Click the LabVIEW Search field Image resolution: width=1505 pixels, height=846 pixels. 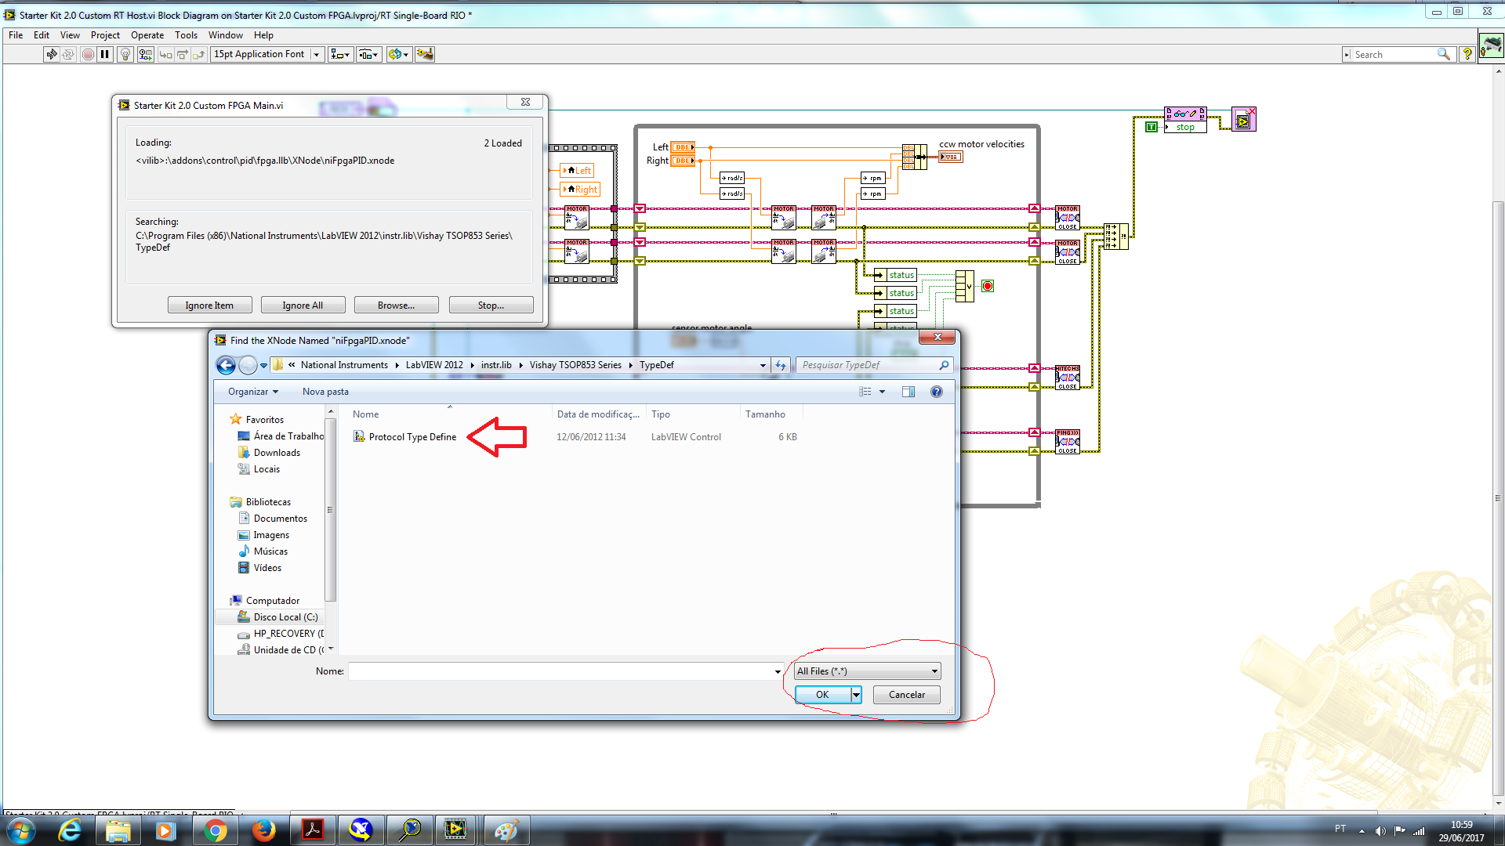tap(1398, 54)
